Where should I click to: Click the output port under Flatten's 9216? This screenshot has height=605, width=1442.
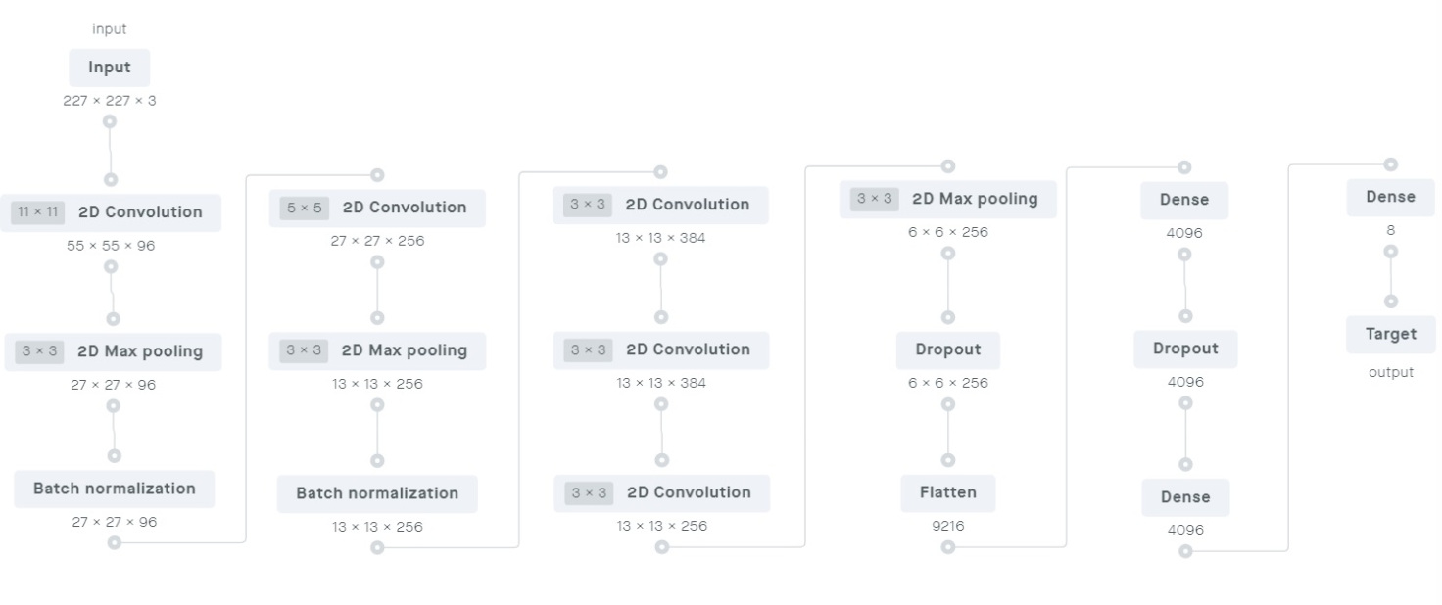coord(948,547)
